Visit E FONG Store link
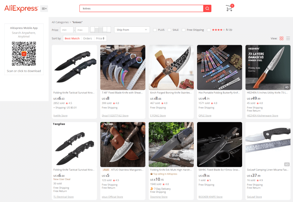The height and width of the screenshot is (202, 293). click(158, 115)
